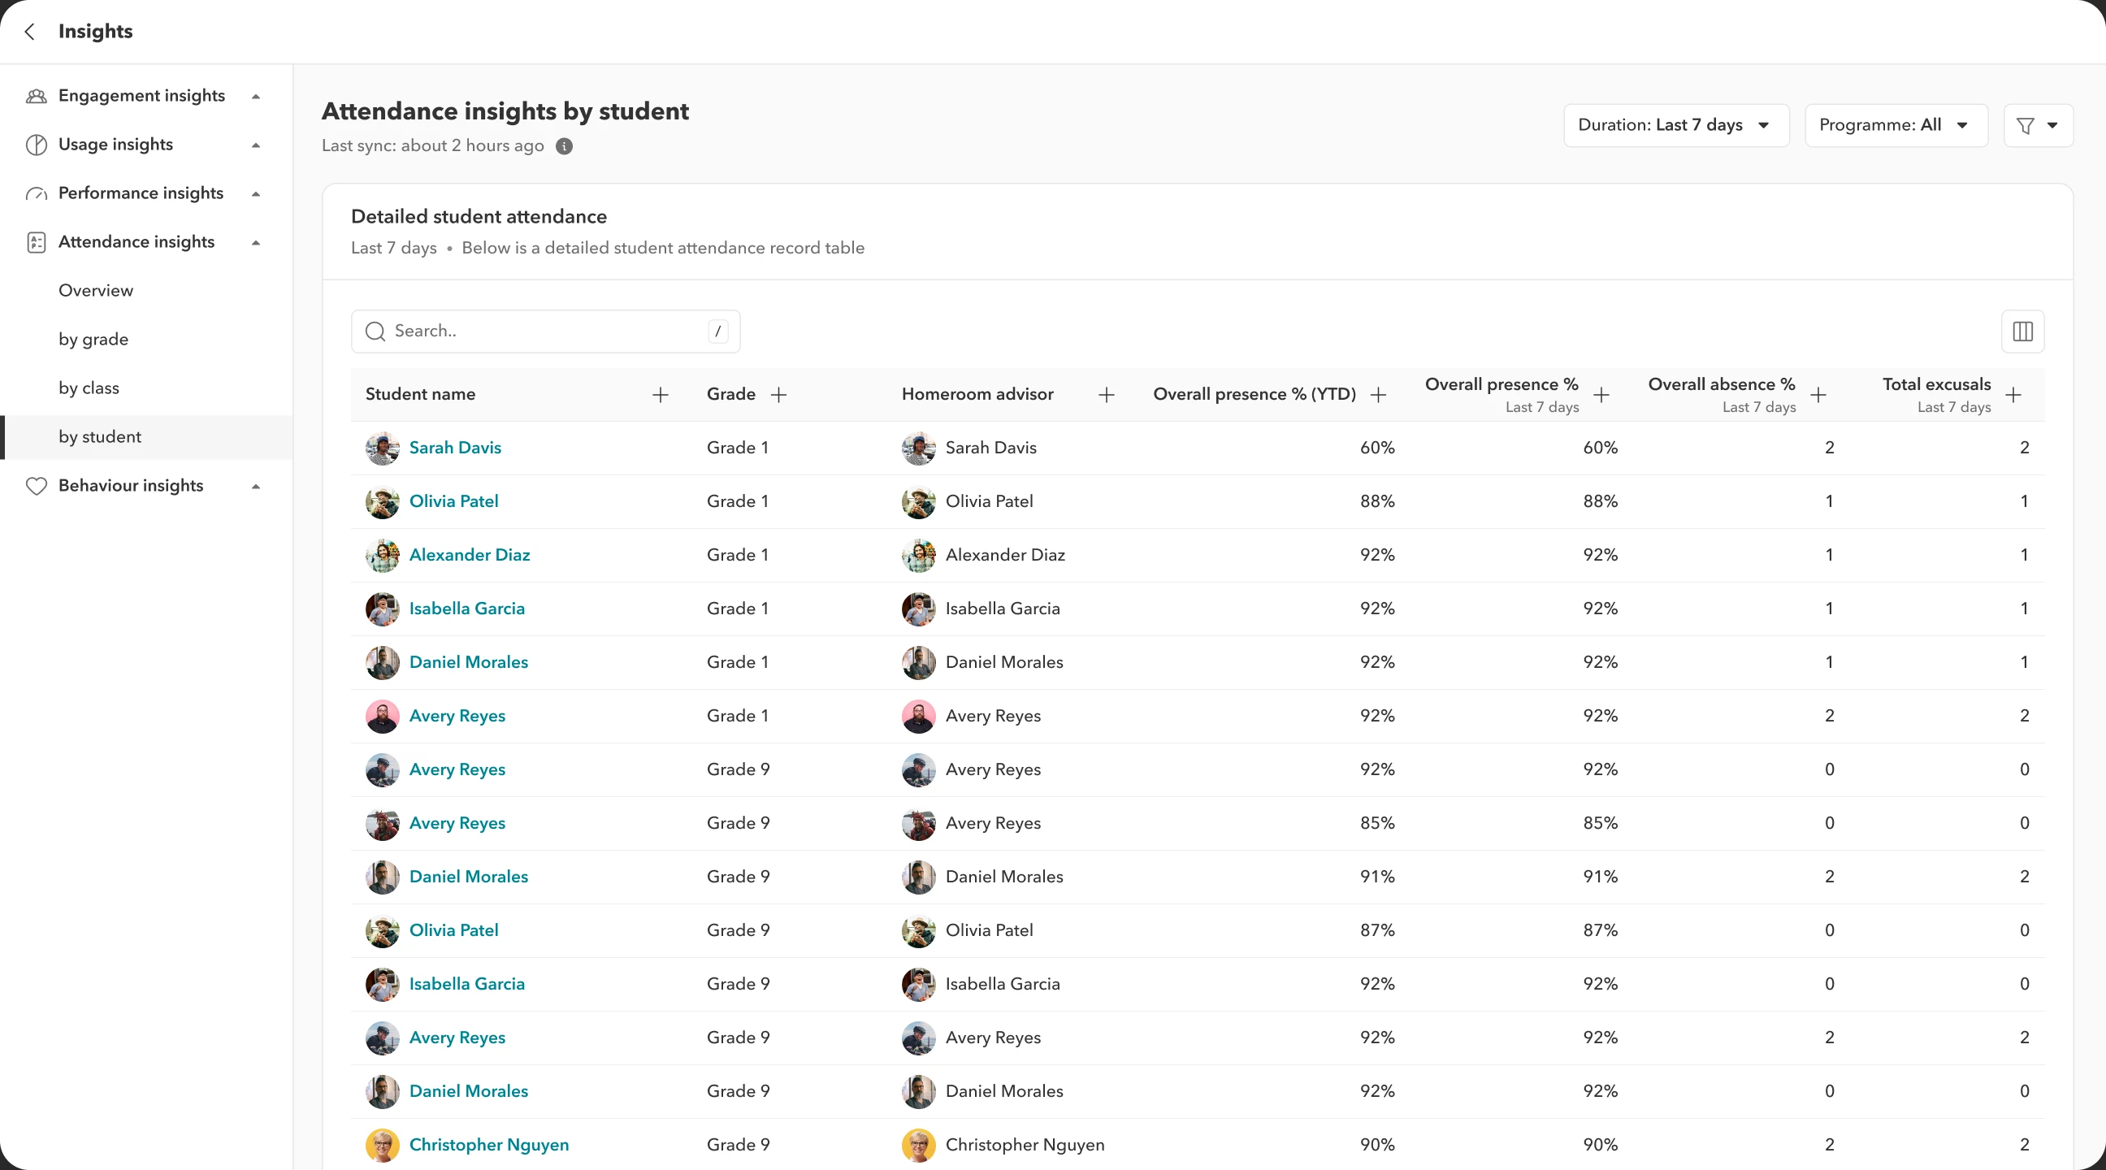Screen dimensions: 2106x1170
Task: Click the Student name column header
Action: [x=420, y=394]
